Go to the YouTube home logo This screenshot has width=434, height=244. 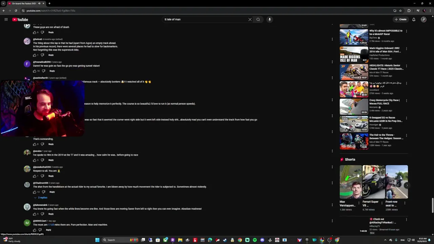click(x=20, y=19)
